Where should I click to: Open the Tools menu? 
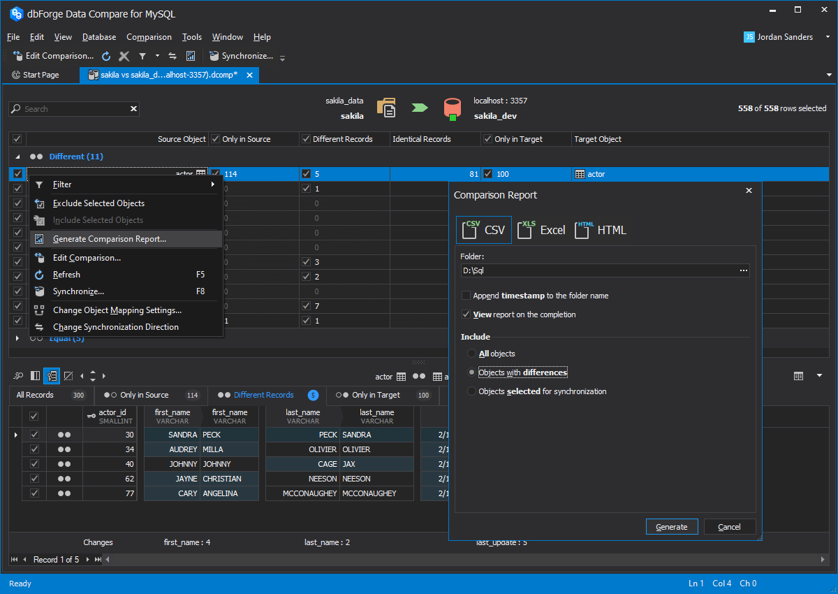click(x=192, y=37)
